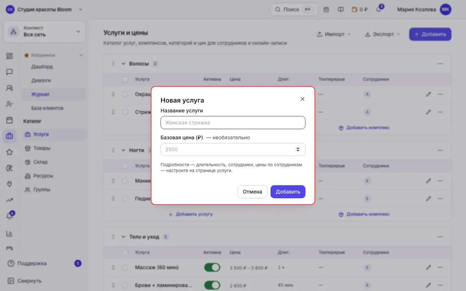
Task: Open Журнал in sidebar
Action: pyautogui.click(x=54, y=94)
